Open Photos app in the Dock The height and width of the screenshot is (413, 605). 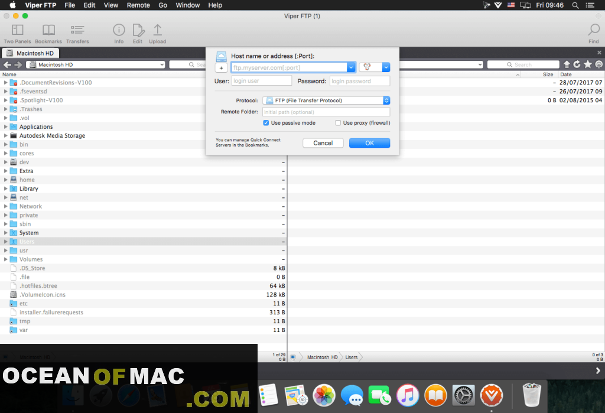[324, 396]
